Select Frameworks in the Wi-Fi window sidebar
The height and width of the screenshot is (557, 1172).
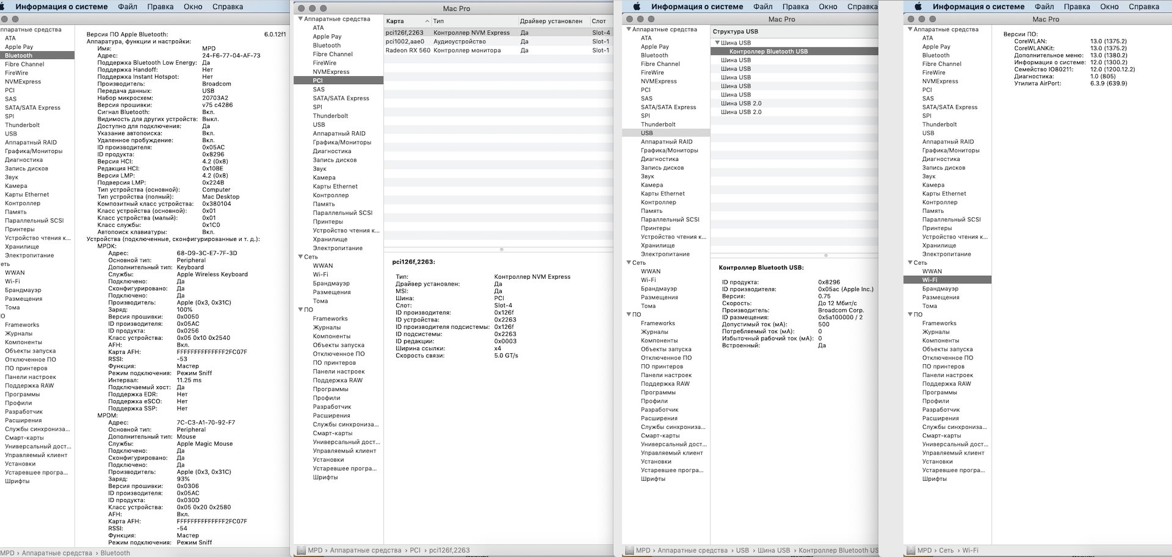pos(939,323)
